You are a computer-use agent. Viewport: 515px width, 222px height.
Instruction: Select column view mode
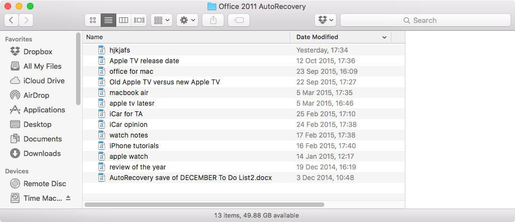point(124,20)
